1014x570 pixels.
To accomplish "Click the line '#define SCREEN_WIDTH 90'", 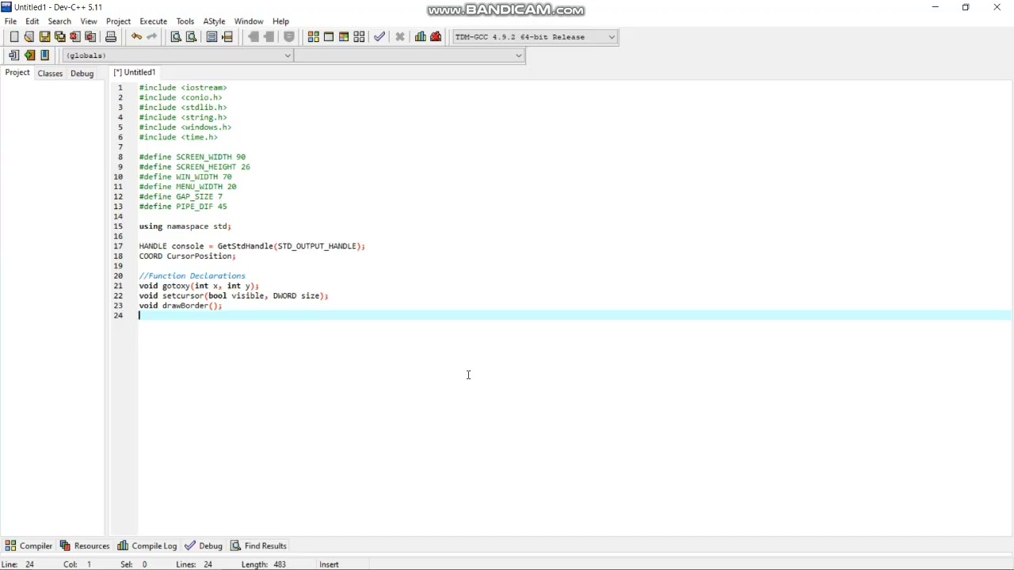I will (x=193, y=158).
